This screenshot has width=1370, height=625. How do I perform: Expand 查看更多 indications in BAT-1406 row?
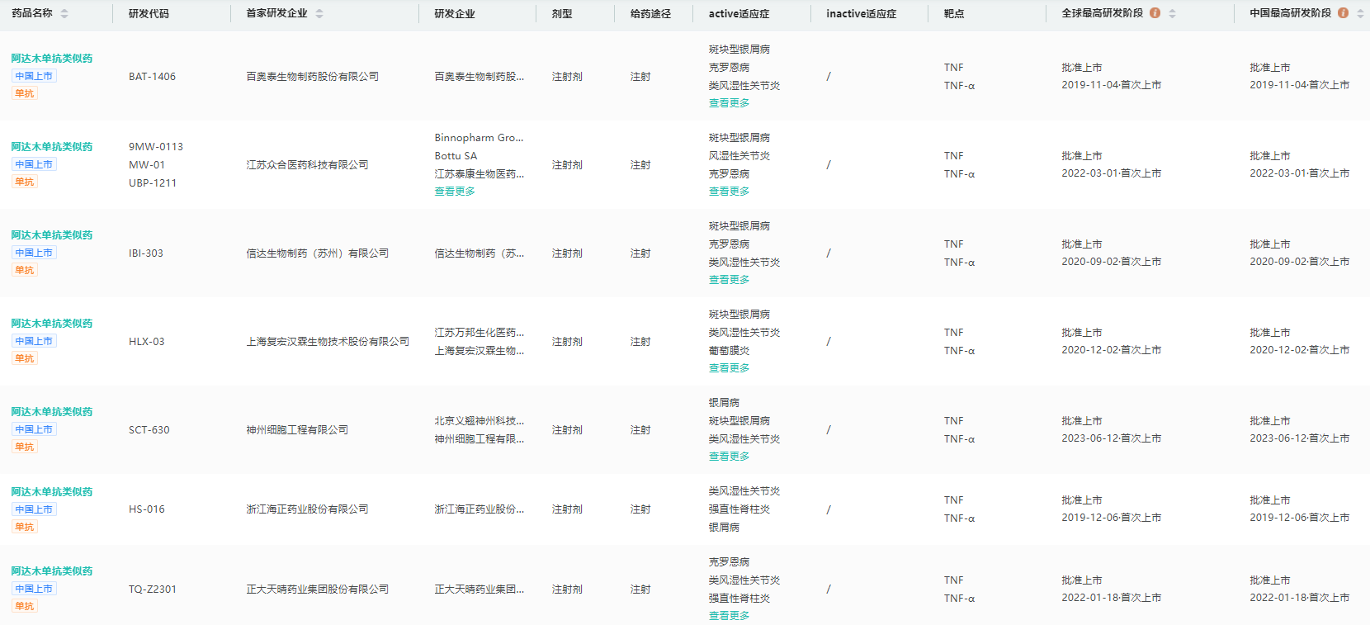tap(730, 103)
